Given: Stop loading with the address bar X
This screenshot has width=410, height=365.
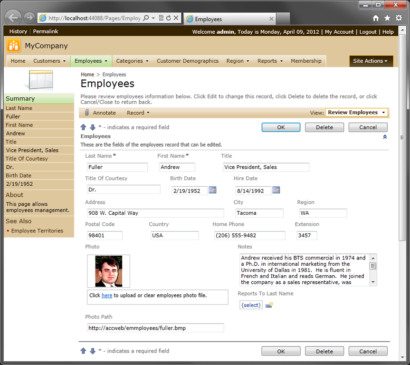Looking at the screenshot, I should coord(176,18).
